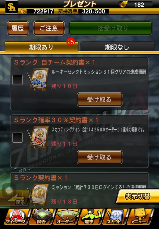Check the Sランク自チーム契約書 checkbox
Screen dimensions: 159x229
click(17, 80)
